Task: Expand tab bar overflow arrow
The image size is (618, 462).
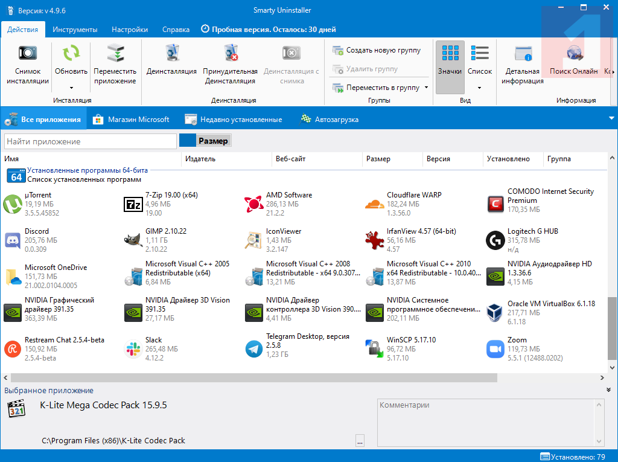Action: pyautogui.click(x=611, y=118)
